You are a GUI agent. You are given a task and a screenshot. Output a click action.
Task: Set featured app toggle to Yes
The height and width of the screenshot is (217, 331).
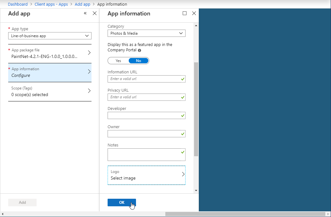[118, 61]
